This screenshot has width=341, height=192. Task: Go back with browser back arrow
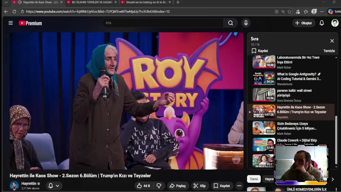click(x=6, y=11)
